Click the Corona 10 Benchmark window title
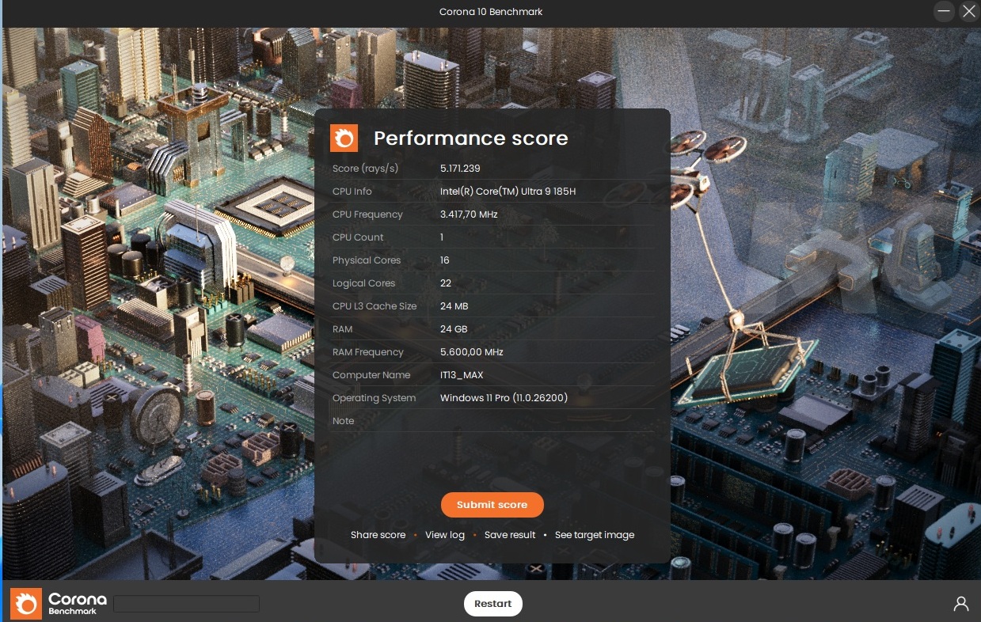981x622 pixels. (491, 12)
